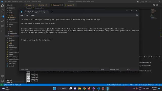This screenshot has width=162, height=91.
Task: Expand the screens folder
Action: (8, 36)
